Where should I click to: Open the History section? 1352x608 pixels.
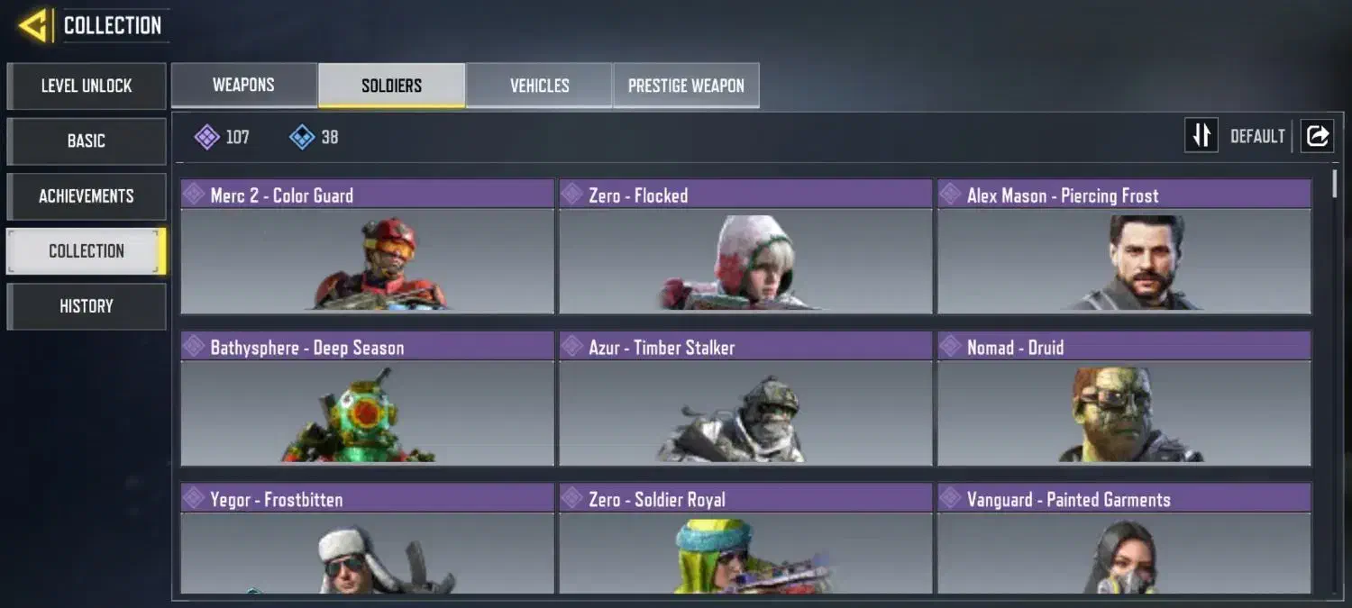coord(87,306)
